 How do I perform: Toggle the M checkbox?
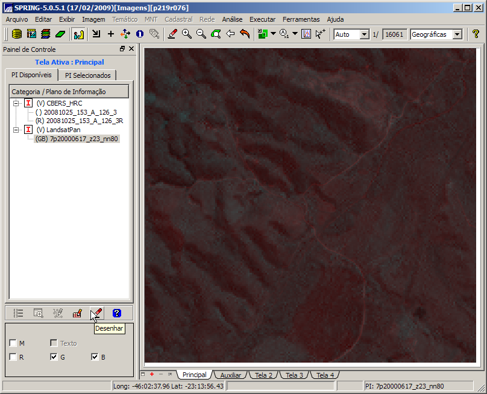pyautogui.click(x=13, y=343)
